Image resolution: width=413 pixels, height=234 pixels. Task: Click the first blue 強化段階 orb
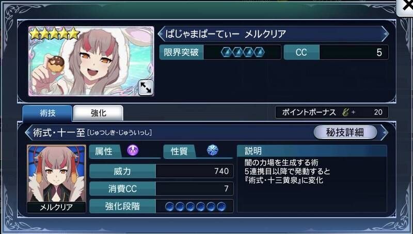pyautogui.click(x=170, y=206)
